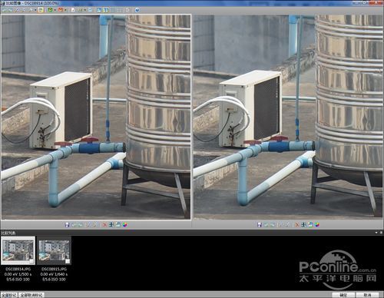Open the dropdown arrow beside the red flower icon
The height and width of the screenshot is (298, 384).
pyautogui.click(x=65, y=10)
